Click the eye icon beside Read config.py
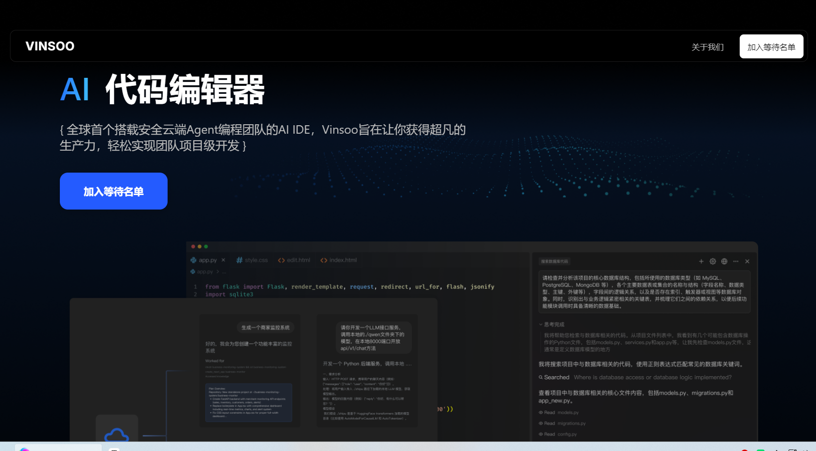 (x=541, y=435)
